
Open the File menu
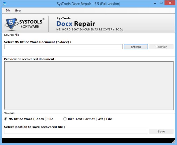pos(8,10)
